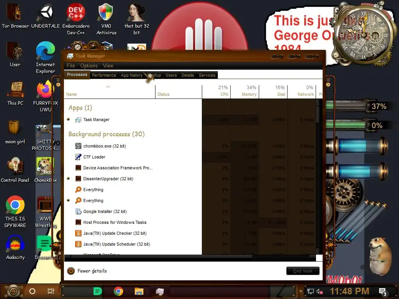Screen dimensions: 399x299
Task: Click the vertical scrollbar in process list
Action: [318, 177]
